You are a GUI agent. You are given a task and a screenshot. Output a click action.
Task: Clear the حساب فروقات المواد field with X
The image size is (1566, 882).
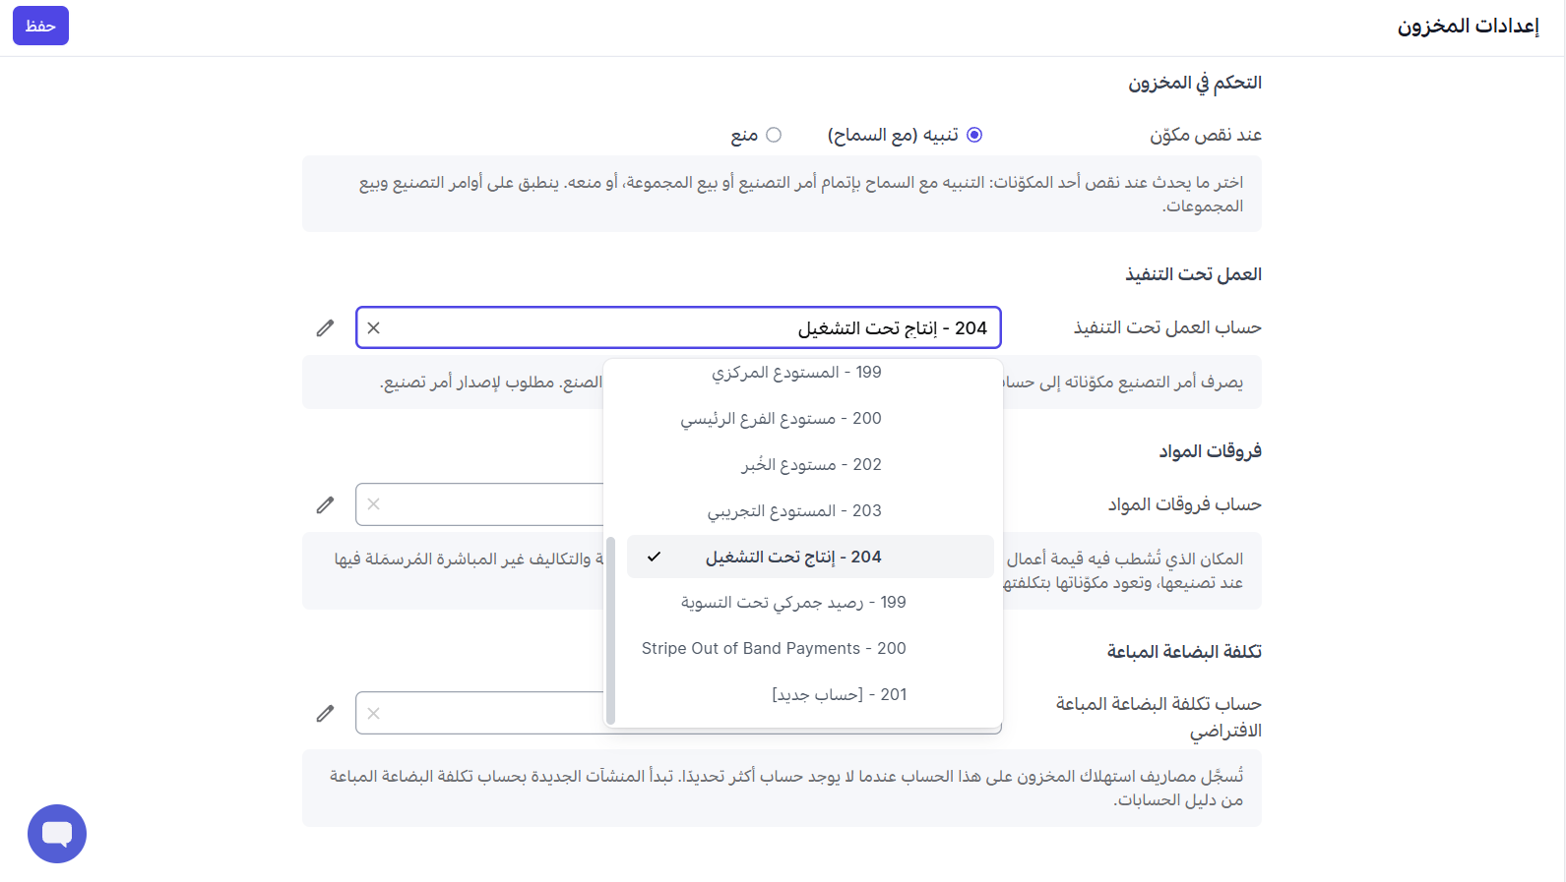[x=373, y=504]
